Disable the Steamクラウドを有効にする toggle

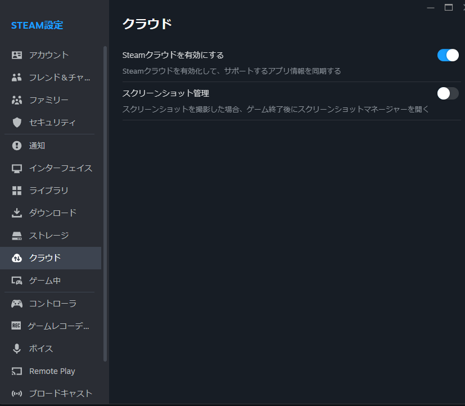[x=448, y=55]
